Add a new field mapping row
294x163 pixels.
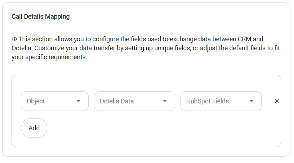pyautogui.click(x=34, y=128)
